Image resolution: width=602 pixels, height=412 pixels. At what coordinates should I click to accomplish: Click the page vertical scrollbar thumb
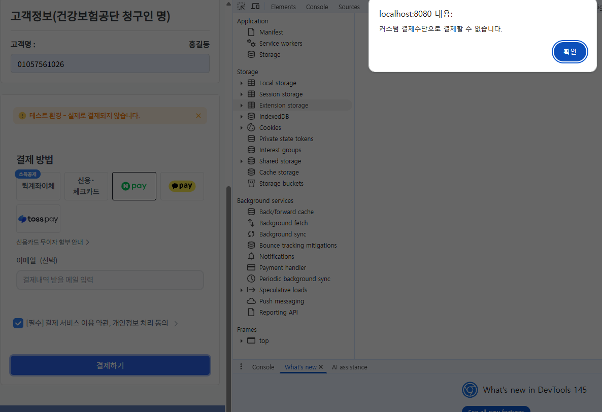228,299
